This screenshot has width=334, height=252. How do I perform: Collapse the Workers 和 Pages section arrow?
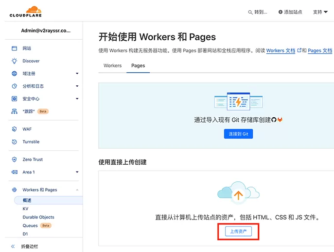coord(77,190)
